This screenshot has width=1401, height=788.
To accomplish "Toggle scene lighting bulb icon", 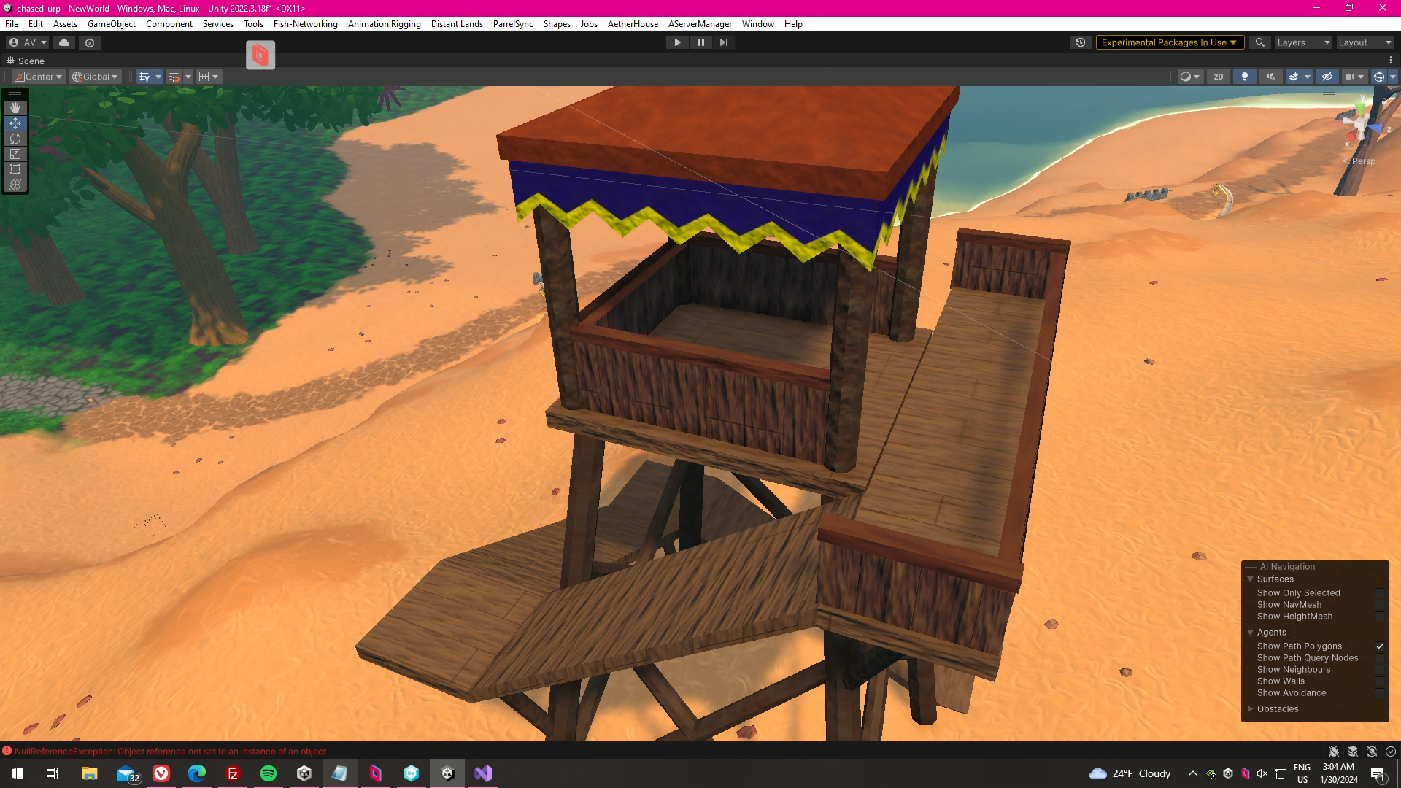I will point(1245,77).
